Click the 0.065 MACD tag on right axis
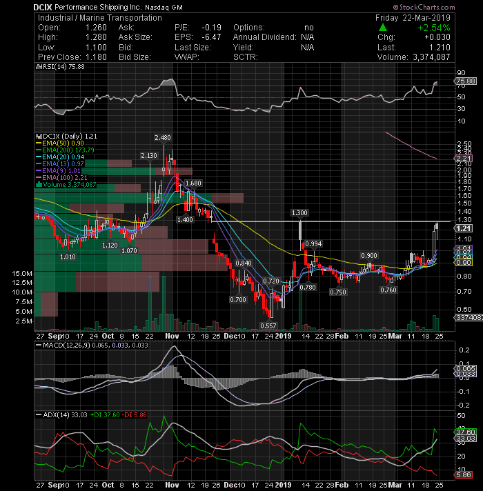Screen dimensions: 483x491 466,368
